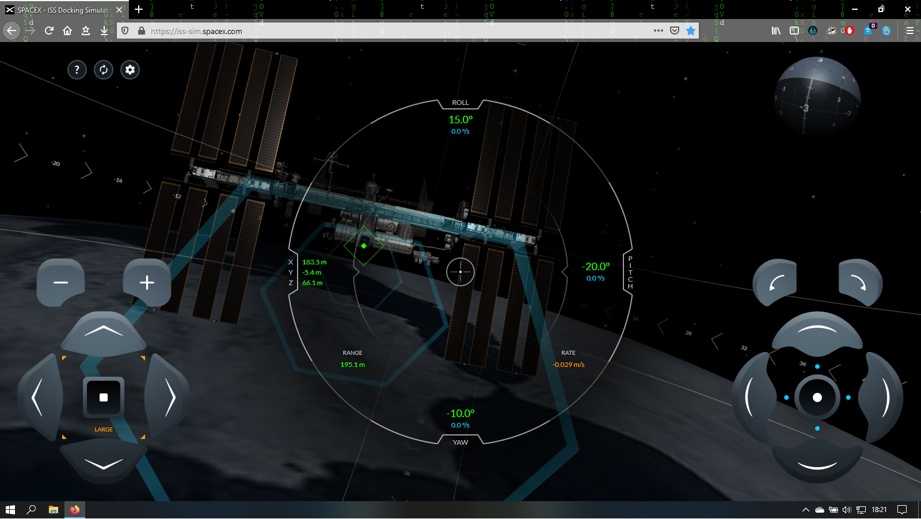The image size is (921, 519).
Task: Show tracking protection shield info
Action: pyautogui.click(x=125, y=31)
